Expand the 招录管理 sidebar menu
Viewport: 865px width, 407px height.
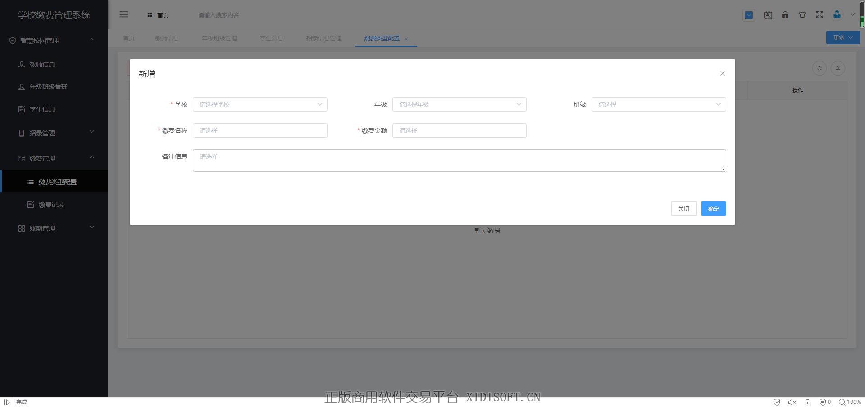[x=54, y=133]
